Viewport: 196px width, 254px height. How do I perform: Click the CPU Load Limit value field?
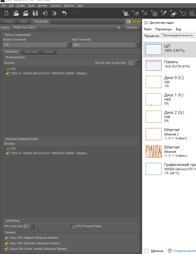[27, 226]
